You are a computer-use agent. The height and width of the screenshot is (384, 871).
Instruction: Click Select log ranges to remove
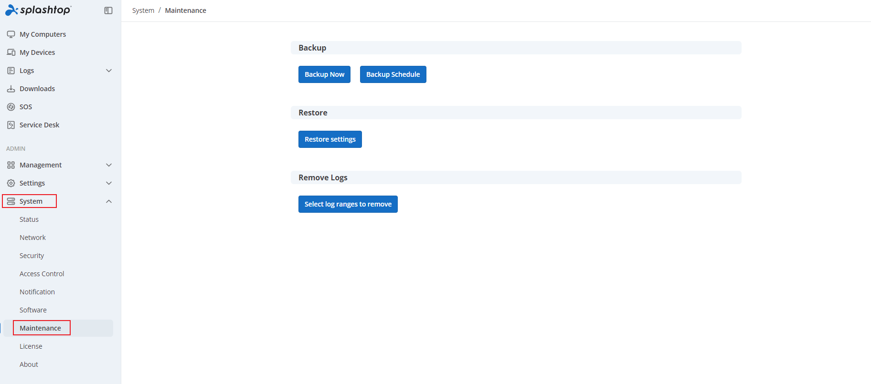coord(348,204)
